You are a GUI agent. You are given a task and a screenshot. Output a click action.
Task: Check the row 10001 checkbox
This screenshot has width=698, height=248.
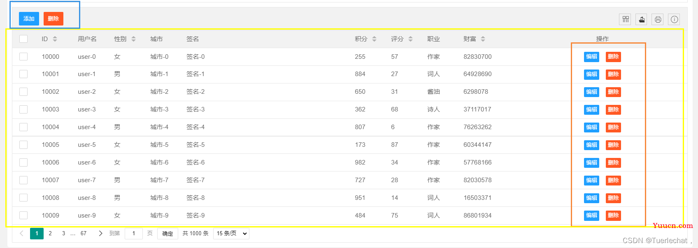23,74
